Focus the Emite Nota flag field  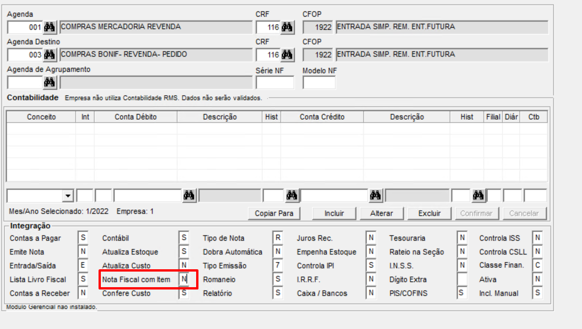coord(83,252)
